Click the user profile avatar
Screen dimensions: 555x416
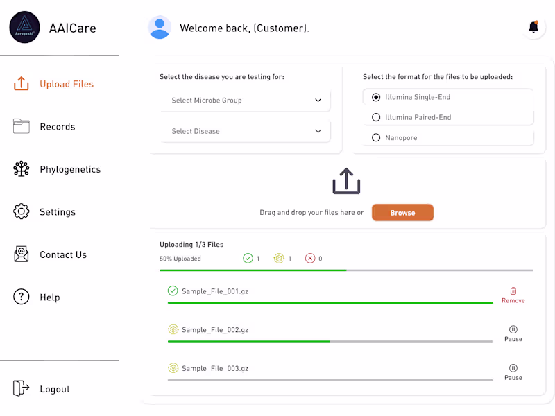pyautogui.click(x=160, y=28)
